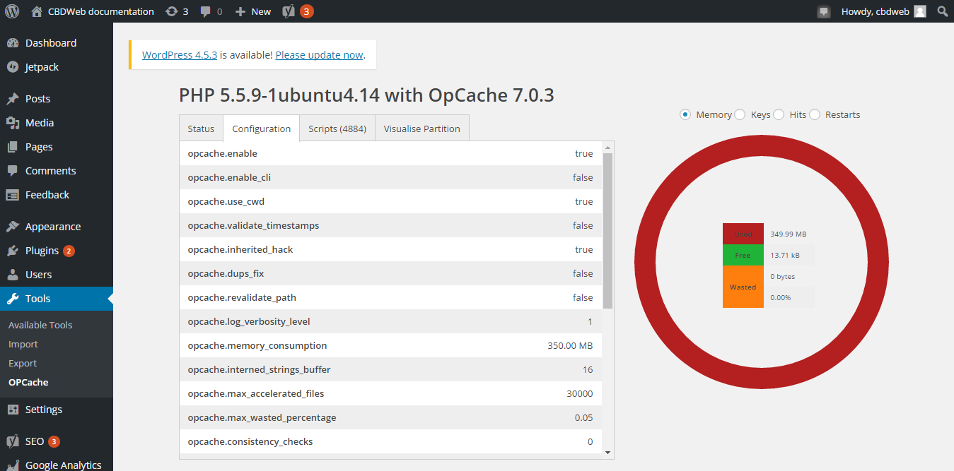
Task: Click the search magnifier in admin bar
Action: pyautogui.click(x=943, y=11)
